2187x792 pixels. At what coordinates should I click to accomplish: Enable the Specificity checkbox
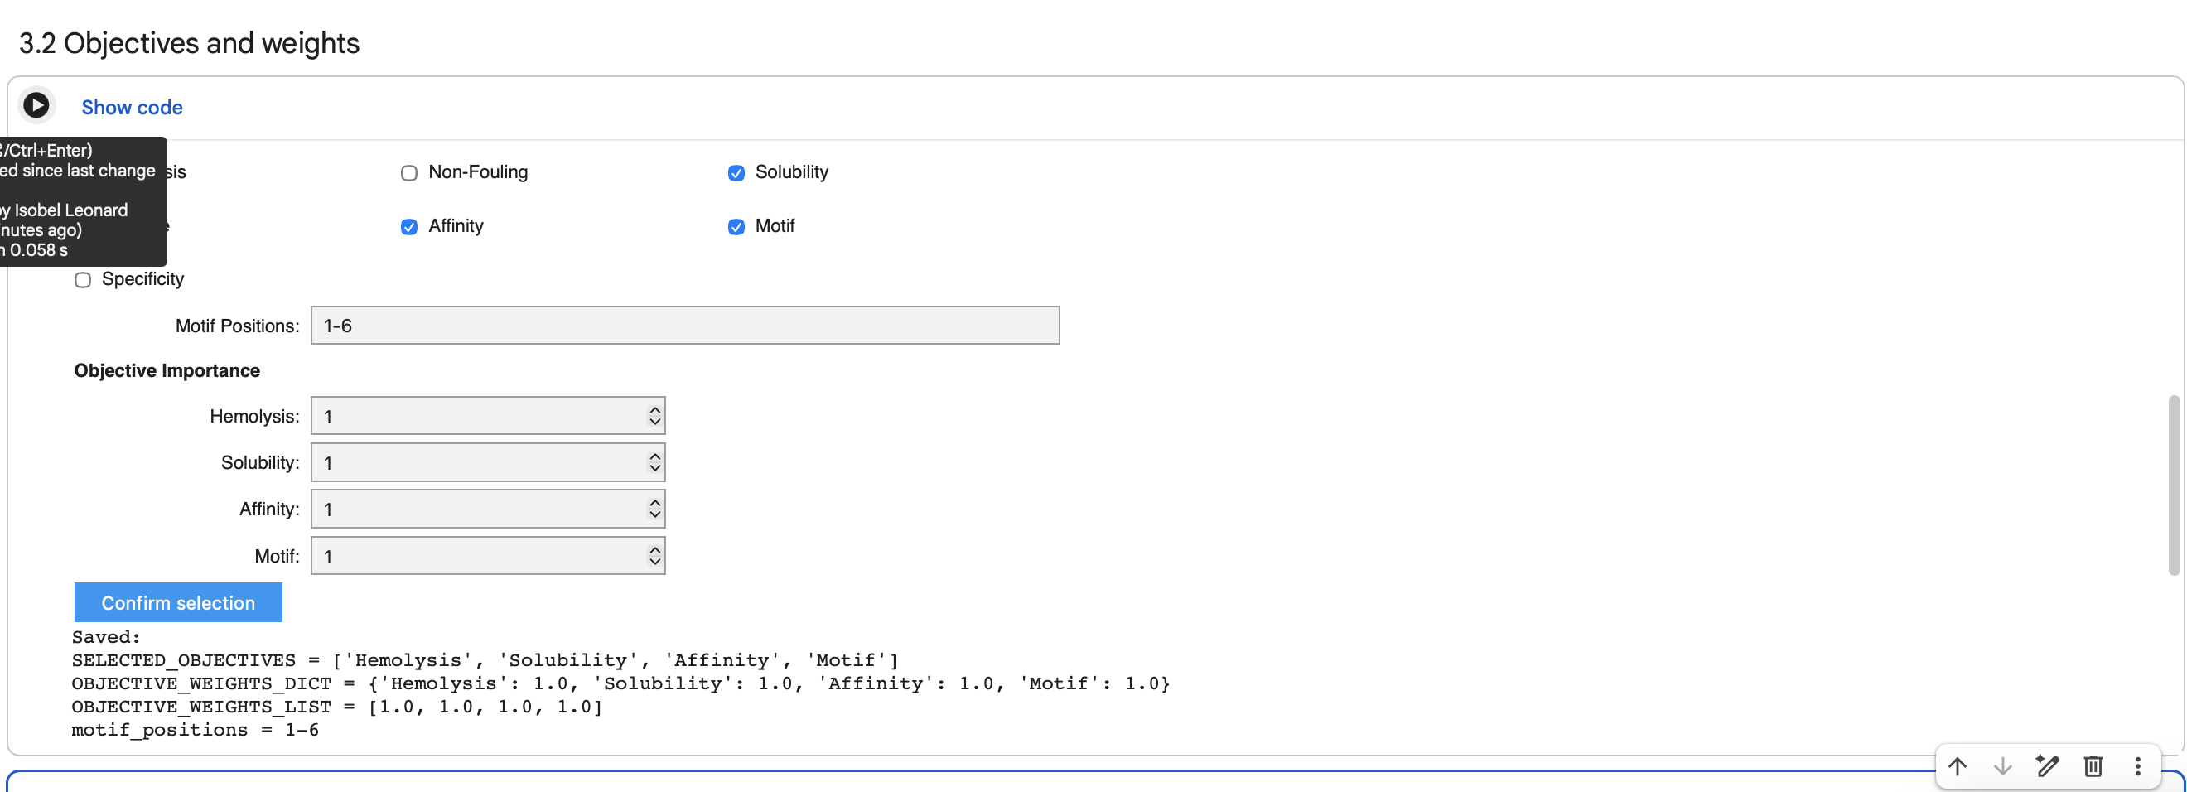tap(82, 280)
